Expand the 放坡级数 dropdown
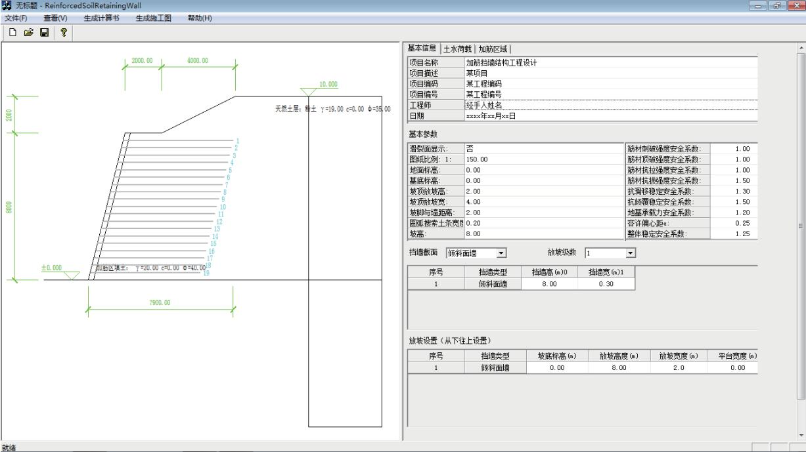This screenshot has height=452, width=806. (631, 253)
